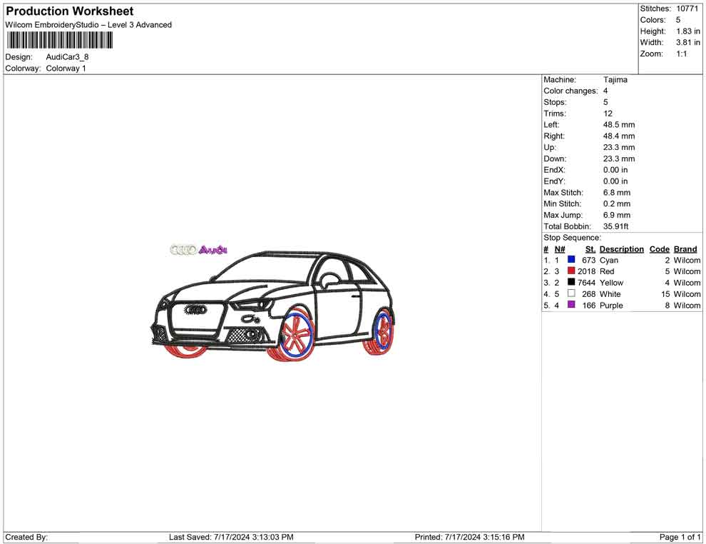
Task: Click the 'Yellow' description in row 3
Action: (x=611, y=283)
